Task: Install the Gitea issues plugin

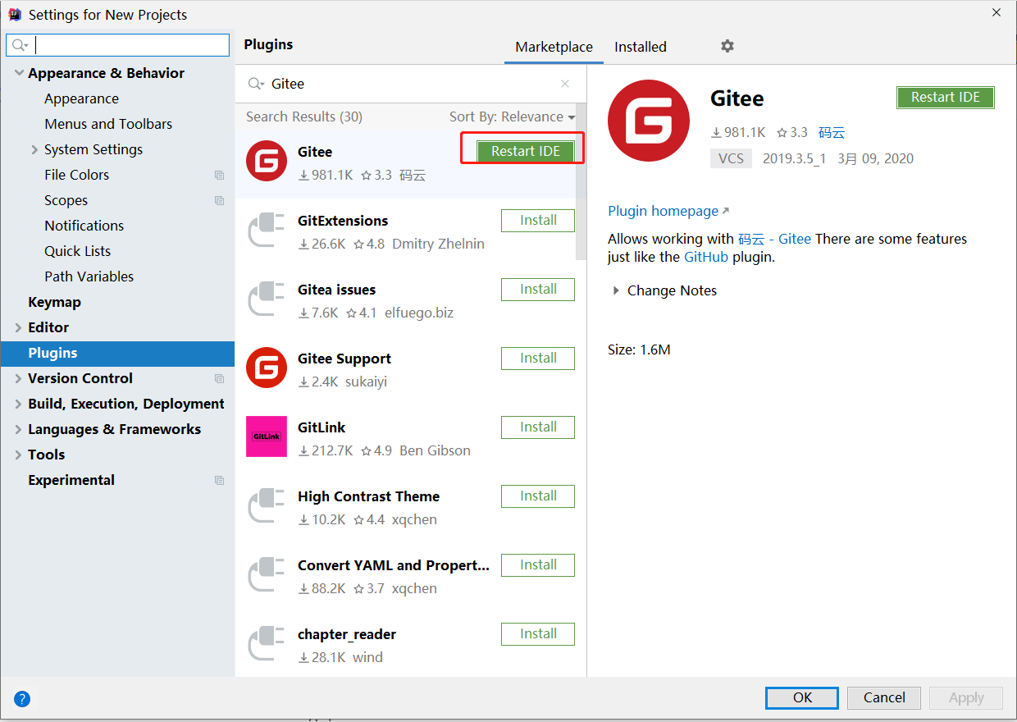Action: point(538,289)
